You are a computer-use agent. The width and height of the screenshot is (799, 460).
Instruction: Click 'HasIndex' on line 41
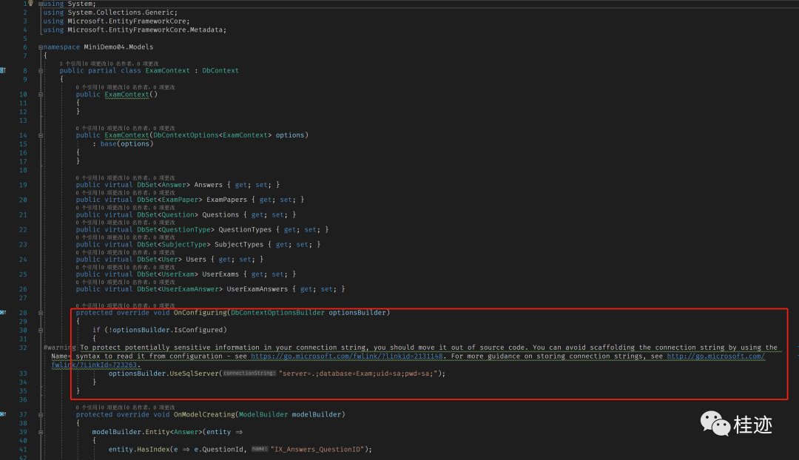tap(153, 450)
